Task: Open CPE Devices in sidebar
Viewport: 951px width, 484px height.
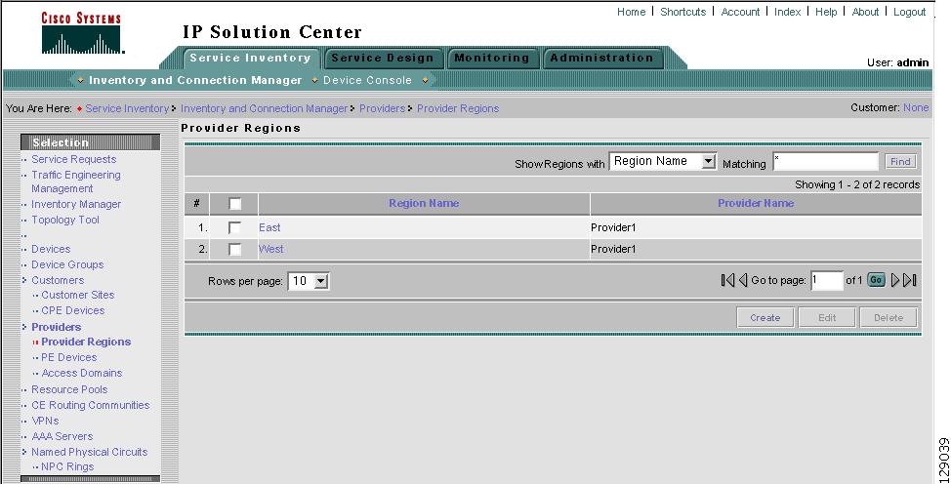Action: (73, 310)
